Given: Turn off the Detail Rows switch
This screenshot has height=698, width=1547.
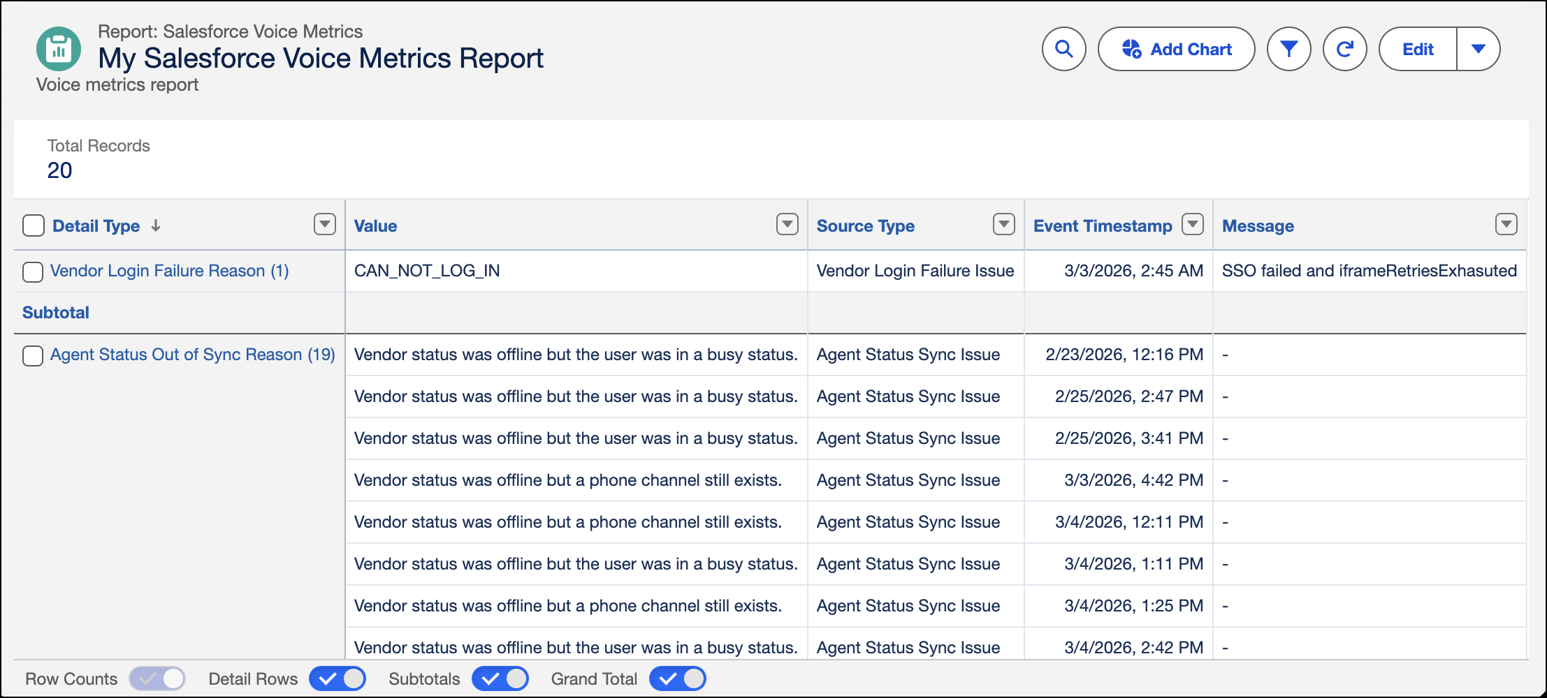Looking at the screenshot, I should coord(337,678).
